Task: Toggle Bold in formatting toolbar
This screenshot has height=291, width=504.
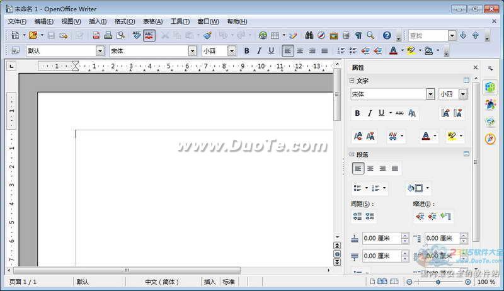Action: click(x=246, y=51)
